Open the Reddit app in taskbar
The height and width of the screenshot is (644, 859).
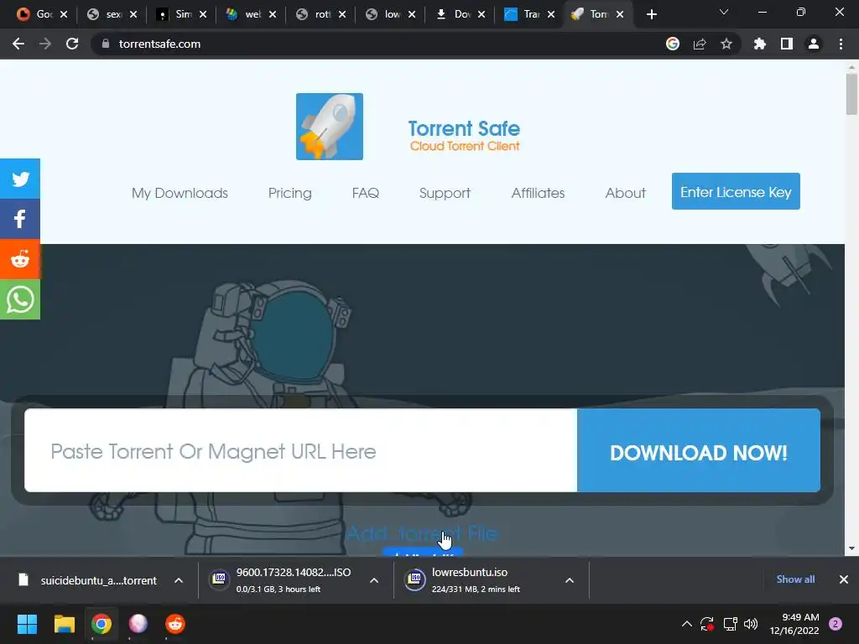coord(175,624)
